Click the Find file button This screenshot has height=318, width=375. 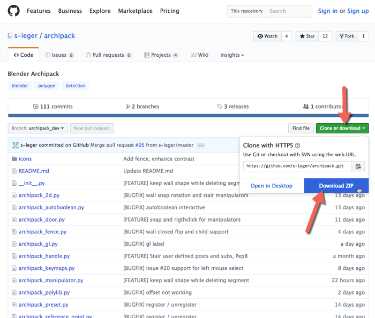[x=301, y=128]
